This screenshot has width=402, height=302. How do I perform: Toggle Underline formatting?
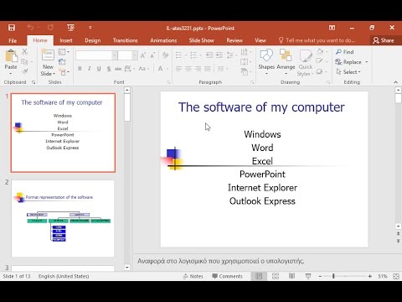point(99,69)
